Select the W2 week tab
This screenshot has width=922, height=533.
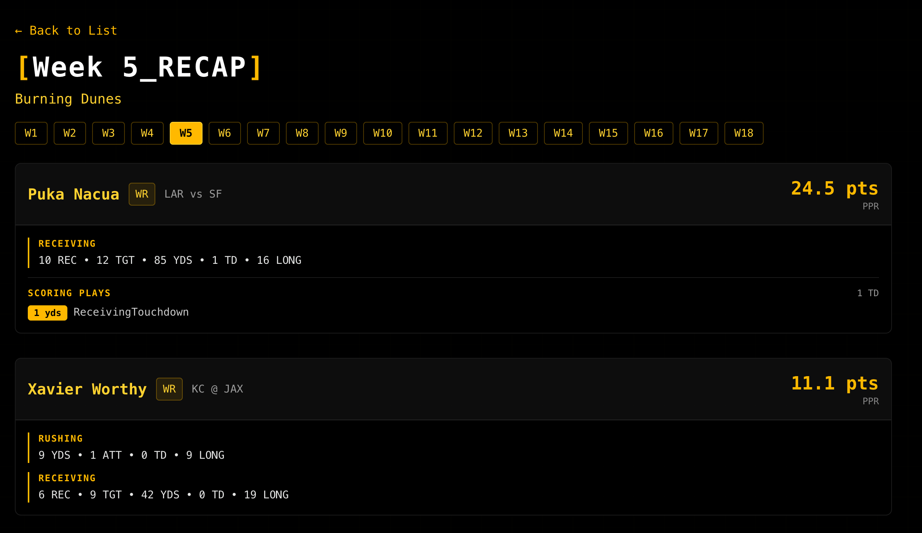[x=70, y=133]
